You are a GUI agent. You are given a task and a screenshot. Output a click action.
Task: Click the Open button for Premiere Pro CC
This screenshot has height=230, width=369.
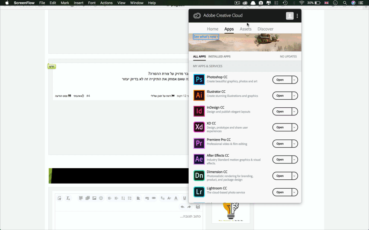[x=282, y=144]
